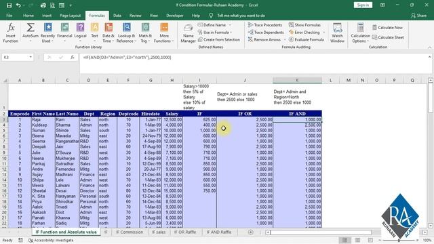Click Evaluate Formula

[x=306, y=39]
